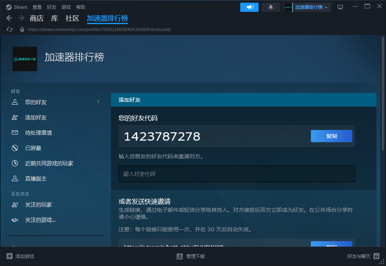Screen dimensions: 386x266
Task: Click friend code 1423787278
Action: coord(162,136)
